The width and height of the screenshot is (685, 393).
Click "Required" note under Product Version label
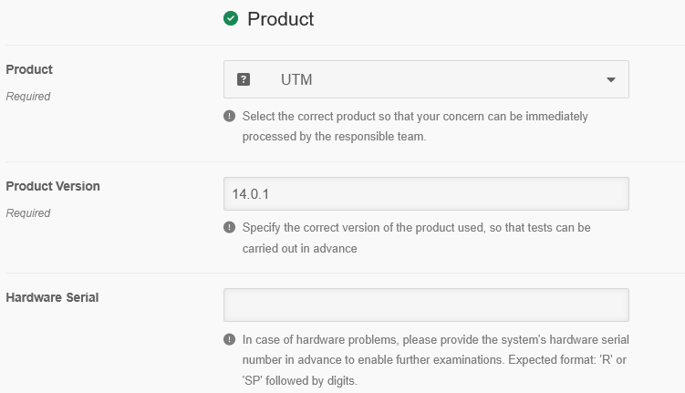click(x=28, y=213)
